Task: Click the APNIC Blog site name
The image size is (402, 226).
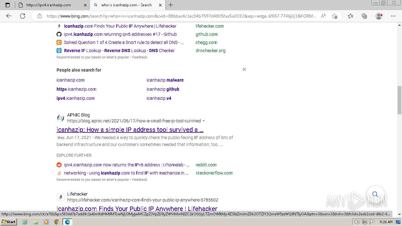Action: coord(79,115)
